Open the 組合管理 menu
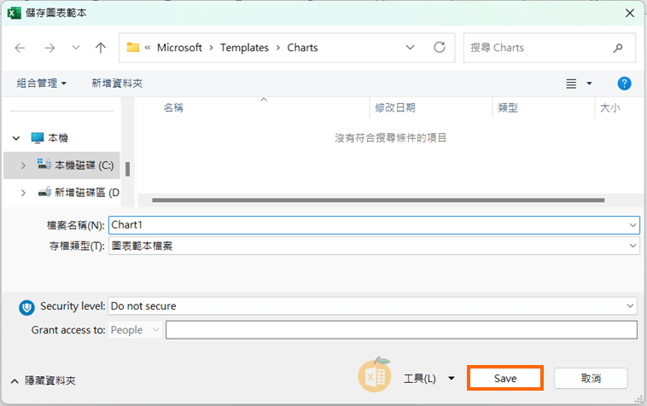Screen dimensions: 647x406 41,84
